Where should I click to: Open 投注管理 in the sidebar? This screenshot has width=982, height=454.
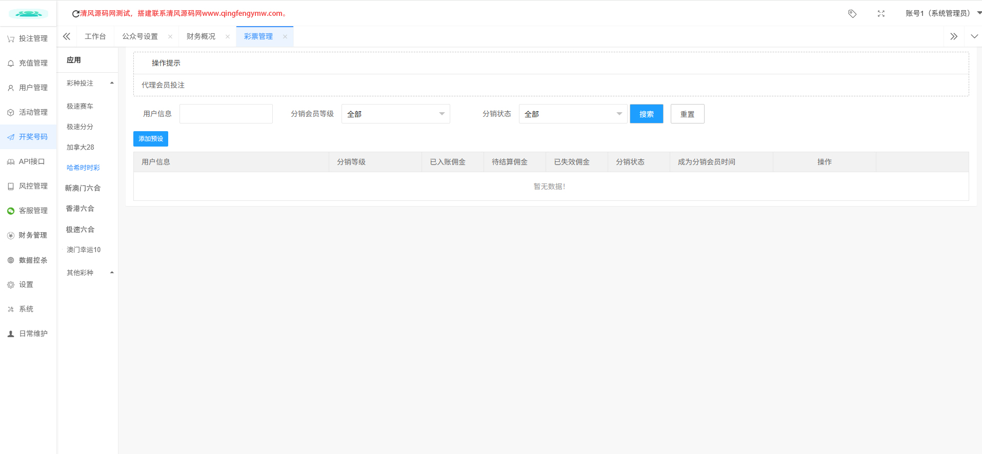pos(28,38)
